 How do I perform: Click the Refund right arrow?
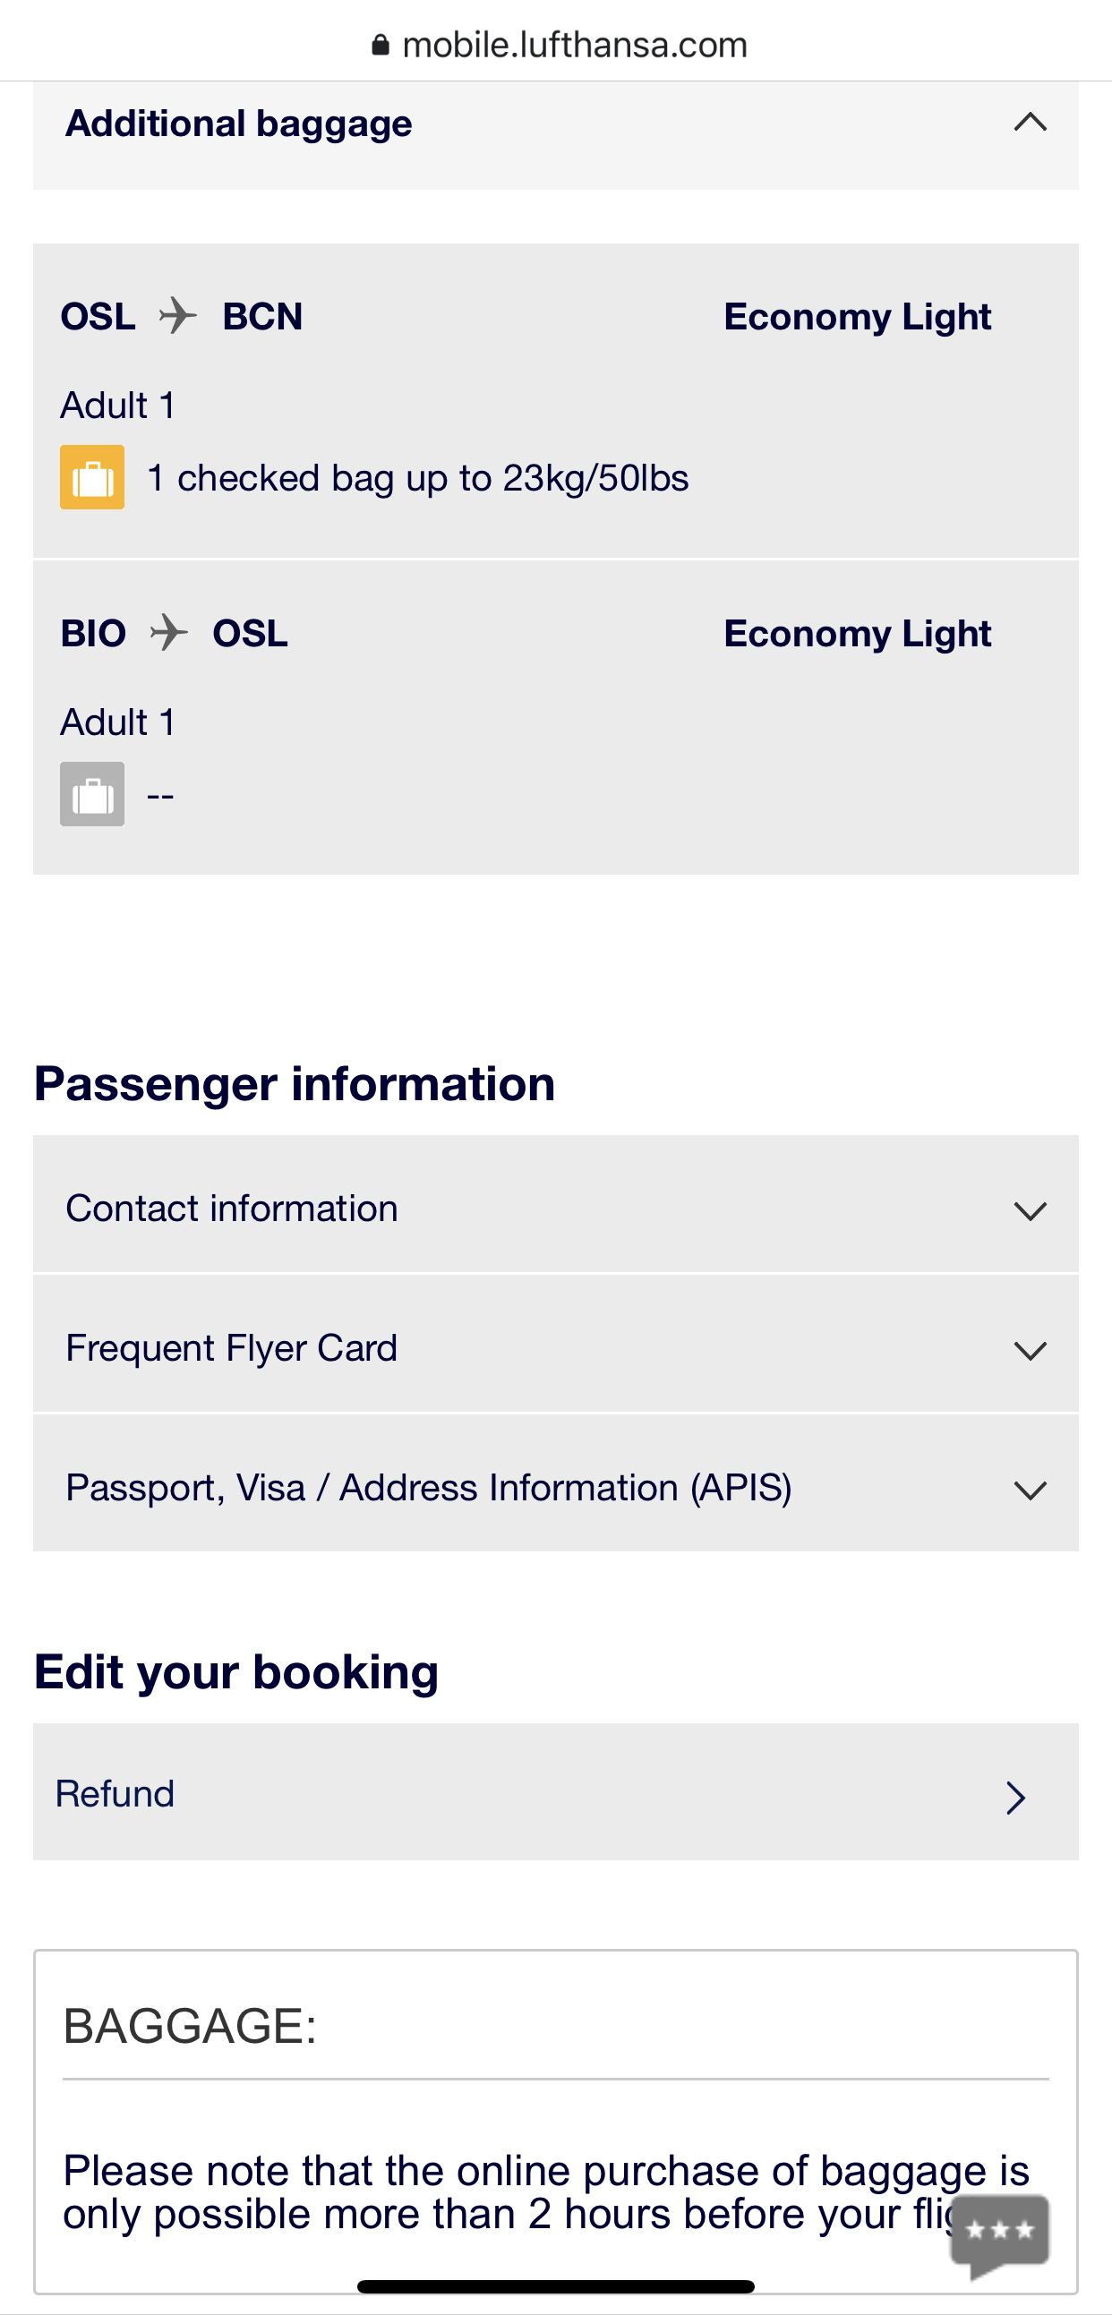pos(1016,1798)
